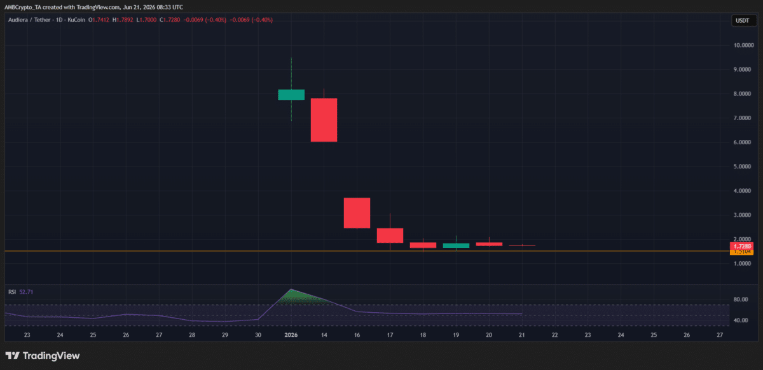The width and height of the screenshot is (763, 370).
Task: Click the 4.0000 price axis label
Action: click(743, 191)
